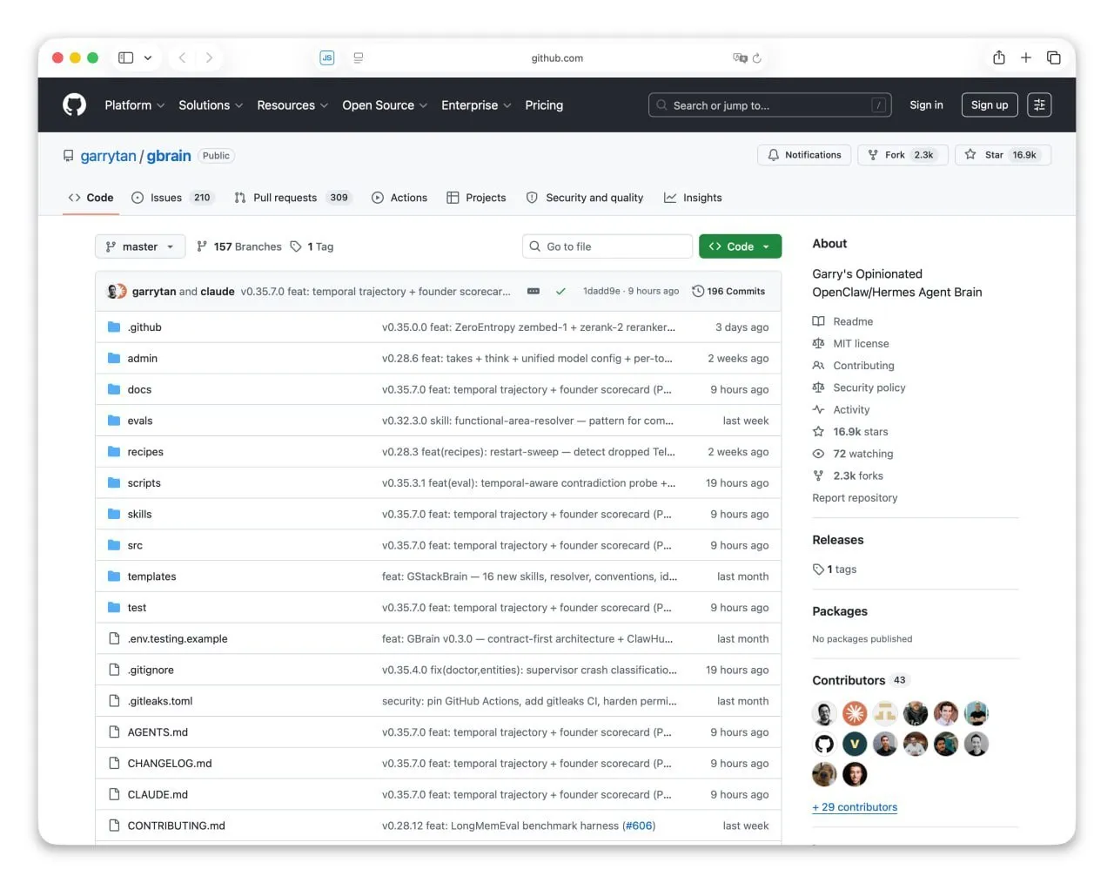Image resolution: width=1114 pixels, height=883 pixels.
Task: Click the scale icon beside MIT license
Action: coord(818,344)
